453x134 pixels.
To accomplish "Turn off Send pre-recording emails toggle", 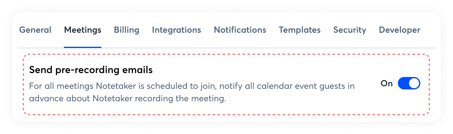I will (409, 84).
